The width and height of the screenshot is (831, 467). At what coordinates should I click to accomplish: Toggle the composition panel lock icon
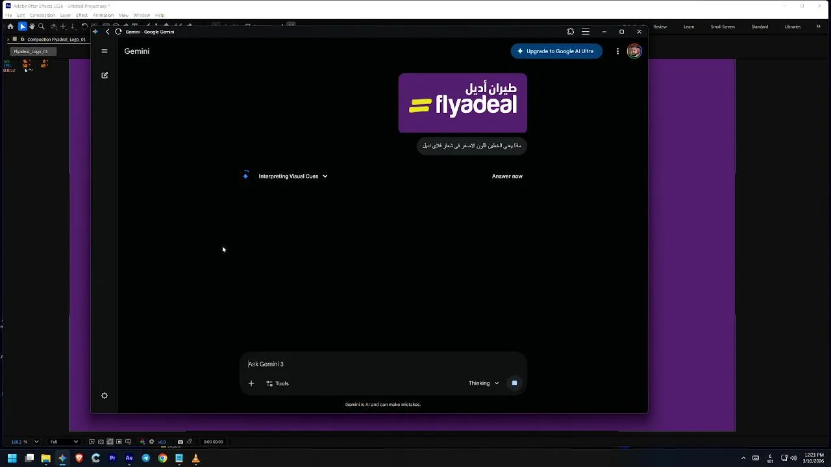[x=22, y=39]
